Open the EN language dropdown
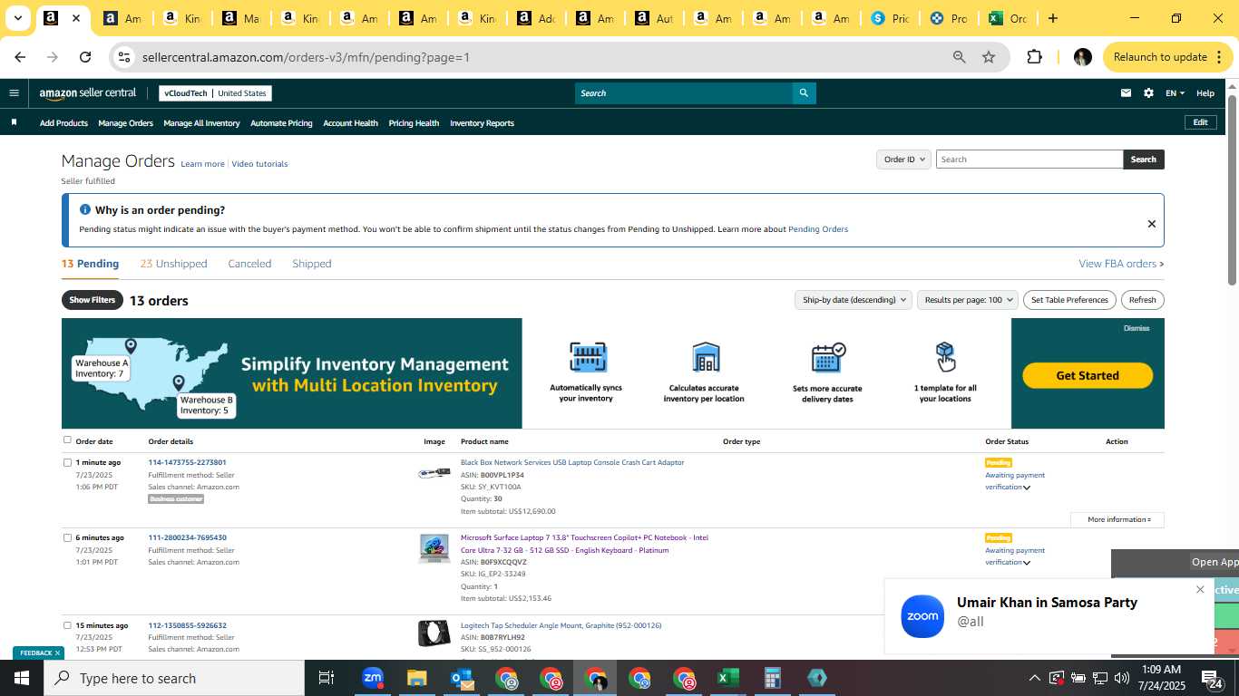Viewport: 1239px width, 696px height. pyautogui.click(x=1175, y=92)
